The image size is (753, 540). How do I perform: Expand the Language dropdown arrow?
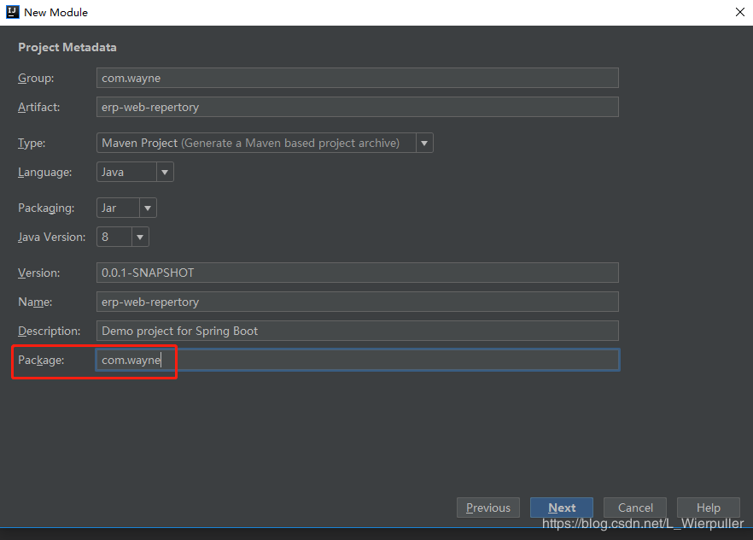[x=165, y=172]
